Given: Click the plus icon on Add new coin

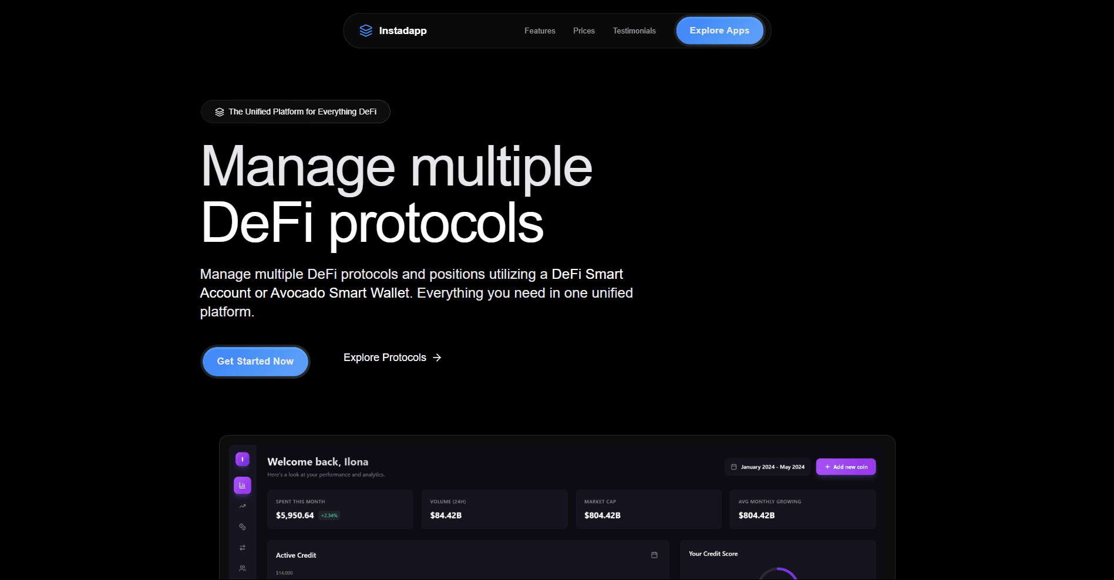Looking at the screenshot, I should coord(827,467).
